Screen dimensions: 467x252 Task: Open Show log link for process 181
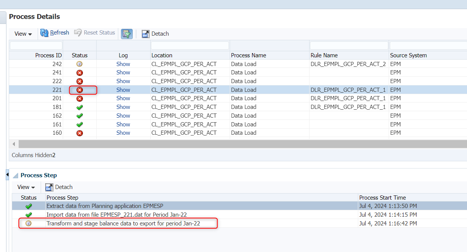click(x=123, y=107)
